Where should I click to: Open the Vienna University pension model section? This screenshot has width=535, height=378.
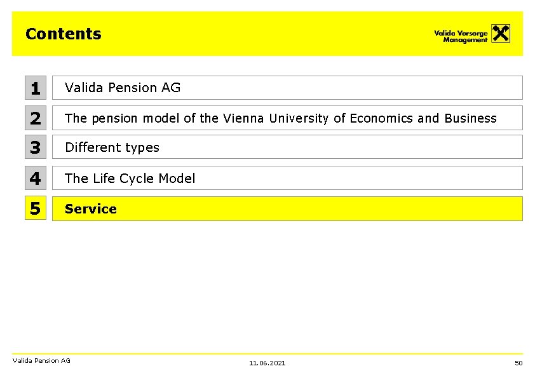point(287,118)
